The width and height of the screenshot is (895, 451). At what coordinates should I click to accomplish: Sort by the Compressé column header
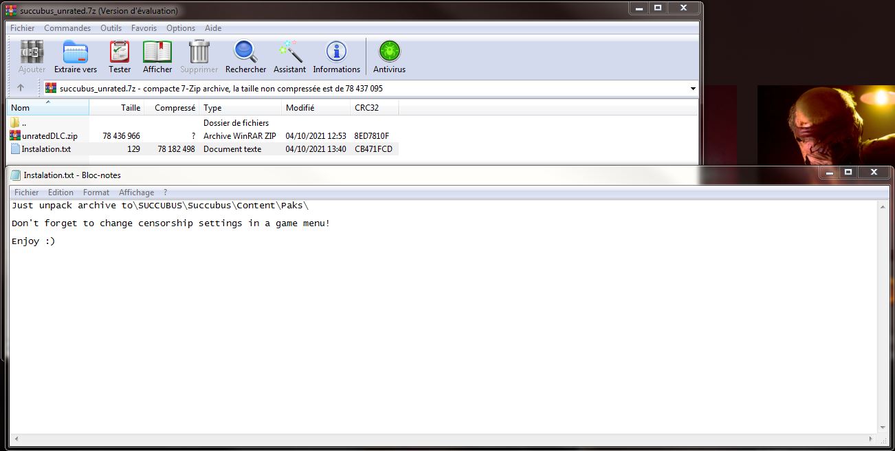171,108
